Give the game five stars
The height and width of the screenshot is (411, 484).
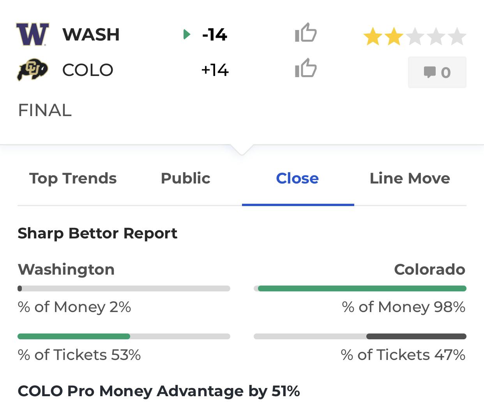pyautogui.click(x=457, y=37)
